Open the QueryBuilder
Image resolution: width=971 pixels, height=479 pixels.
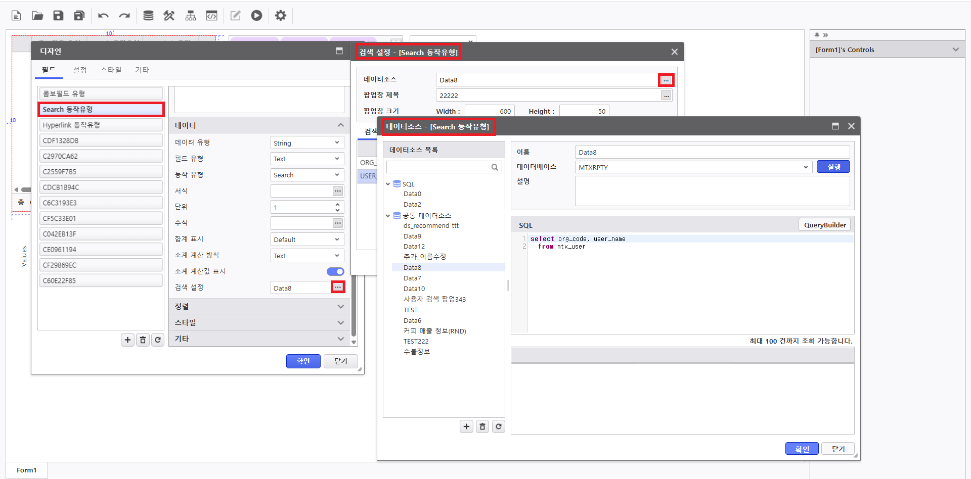pyautogui.click(x=825, y=225)
